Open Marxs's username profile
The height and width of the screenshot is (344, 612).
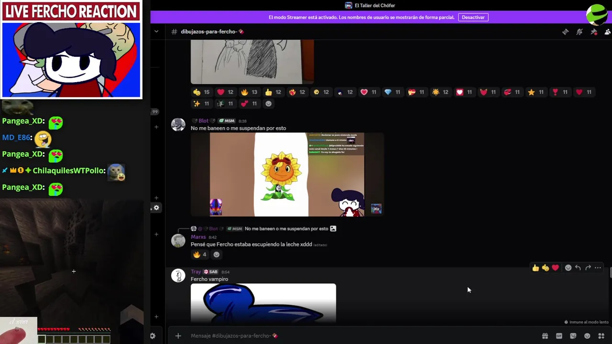point(198,237)
